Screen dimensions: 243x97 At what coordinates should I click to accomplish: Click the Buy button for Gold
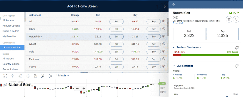coord(153,52)
